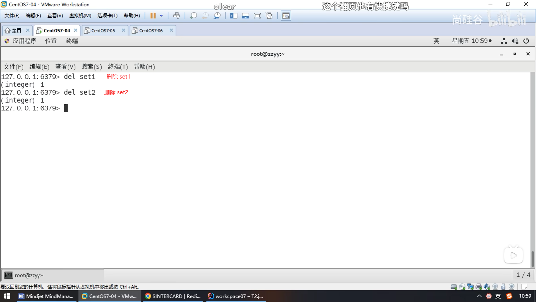Click the GNOME volume icon

515,41
